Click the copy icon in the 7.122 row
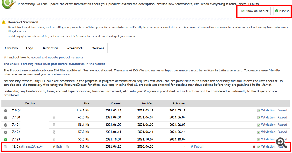The width and height of the screenshot is (292, 153). tap(54, 132)
